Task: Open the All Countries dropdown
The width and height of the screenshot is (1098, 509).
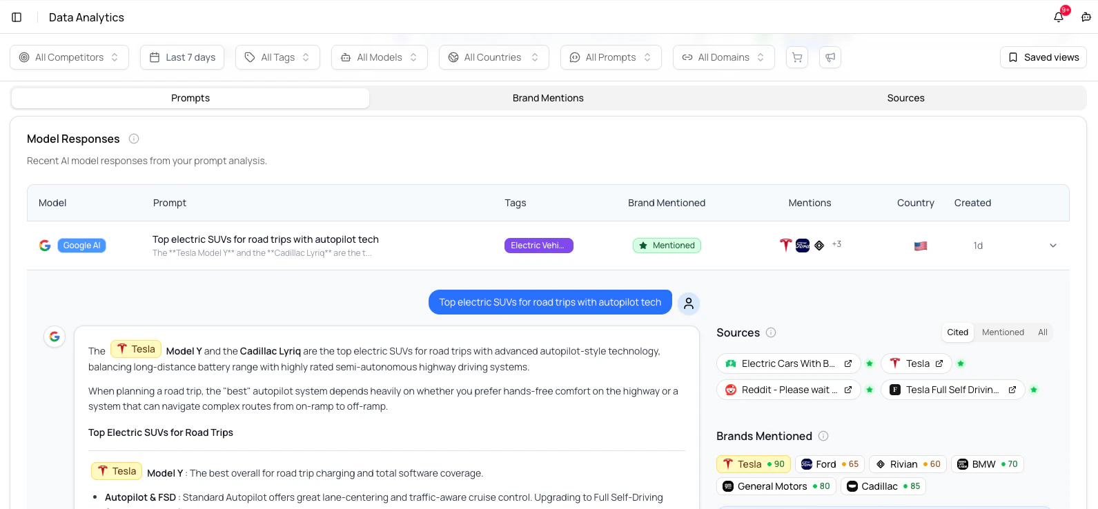Action: click(x=494, y=57)
